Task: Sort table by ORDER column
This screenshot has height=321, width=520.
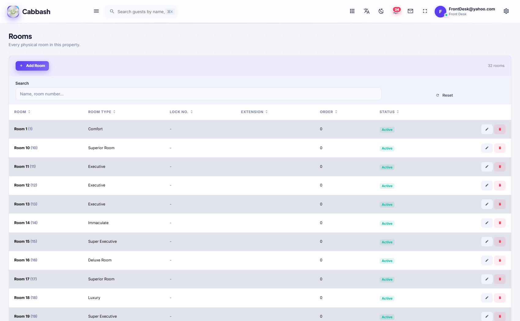Action: click(x=329, y=112)
